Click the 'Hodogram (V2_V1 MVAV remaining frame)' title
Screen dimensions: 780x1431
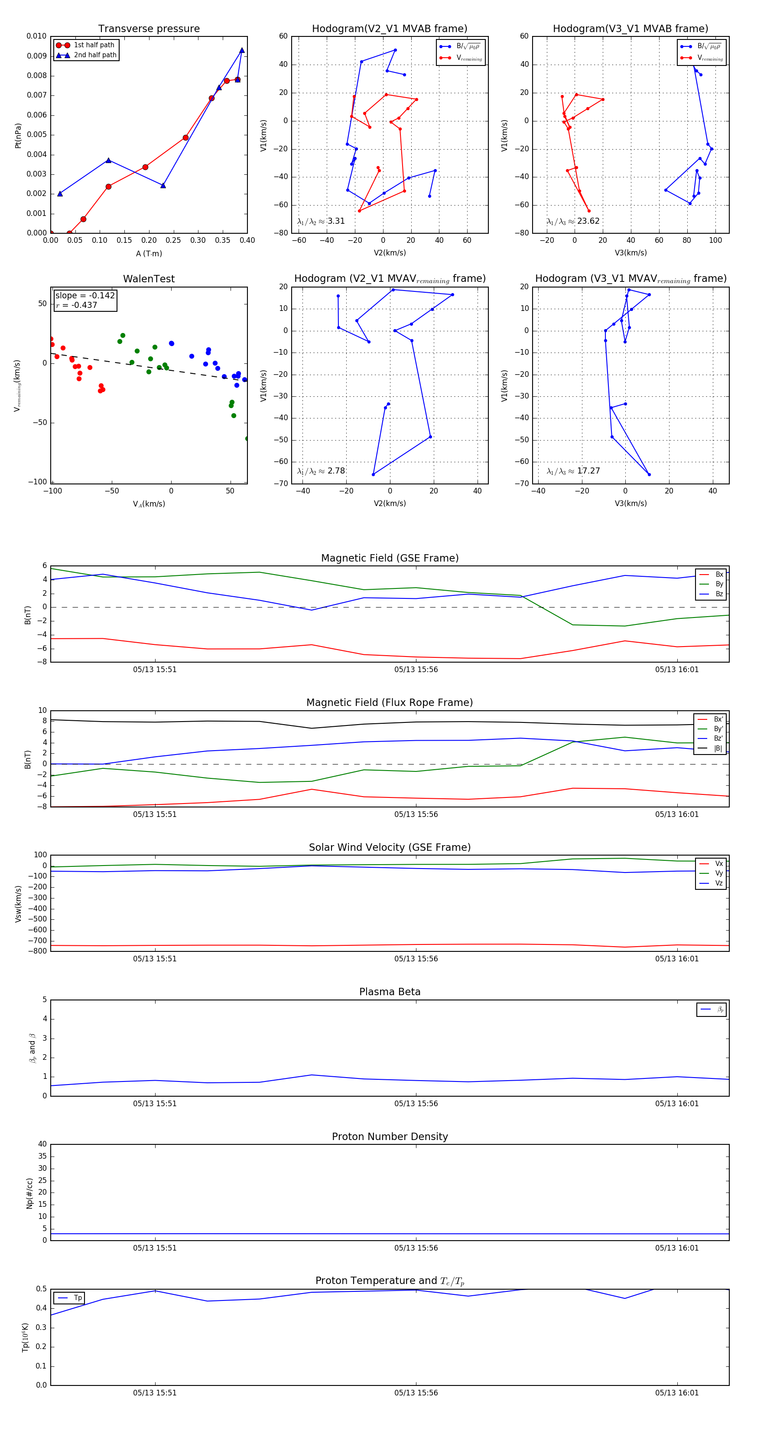point(390,279)
